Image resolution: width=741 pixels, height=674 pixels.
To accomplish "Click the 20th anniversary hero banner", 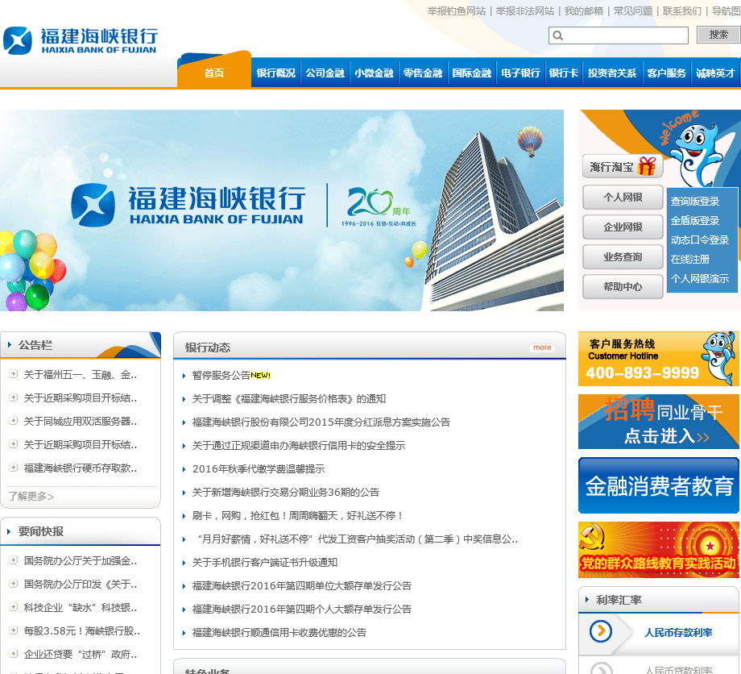I will [282, 210].
